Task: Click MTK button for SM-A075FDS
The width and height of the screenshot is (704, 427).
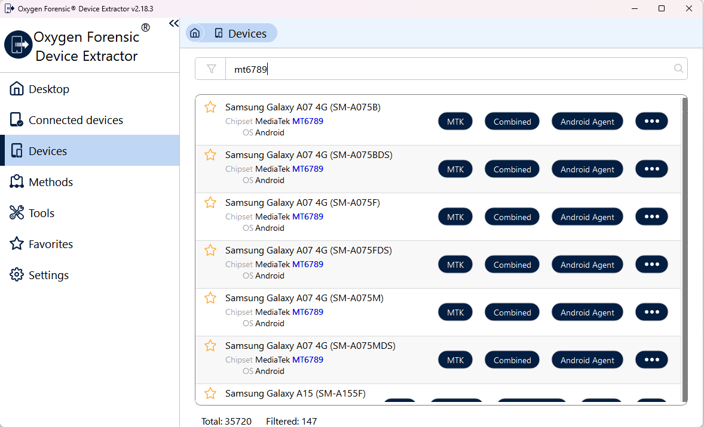Action: [455, 265]
